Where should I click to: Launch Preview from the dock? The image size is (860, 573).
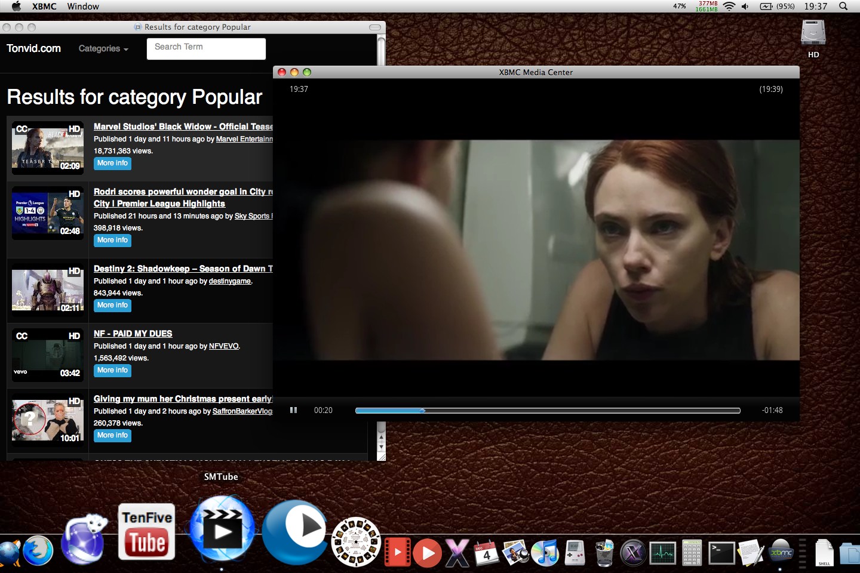click(515, 552)
